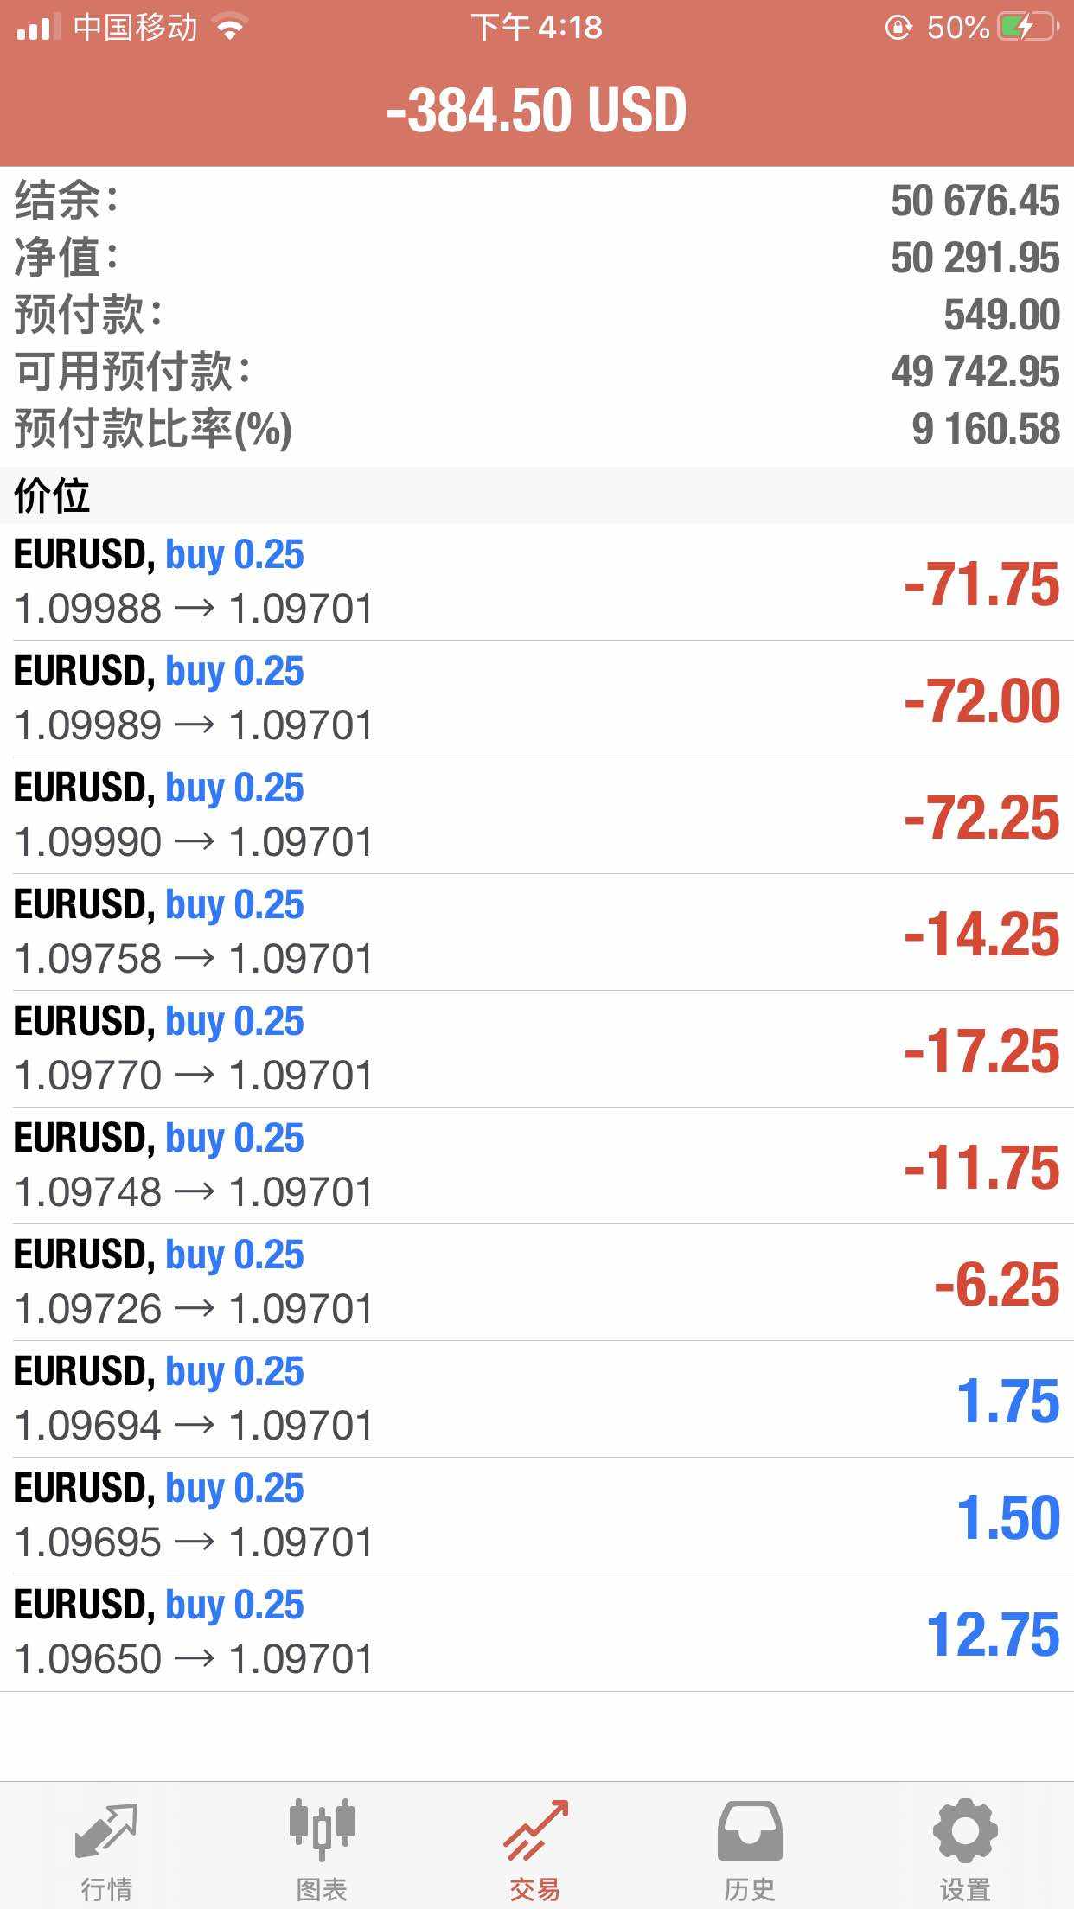Open the 历史 history inbox icon
Image resolution: width=1074 pixels, height=1909 pixels.
click(750, 1829)
